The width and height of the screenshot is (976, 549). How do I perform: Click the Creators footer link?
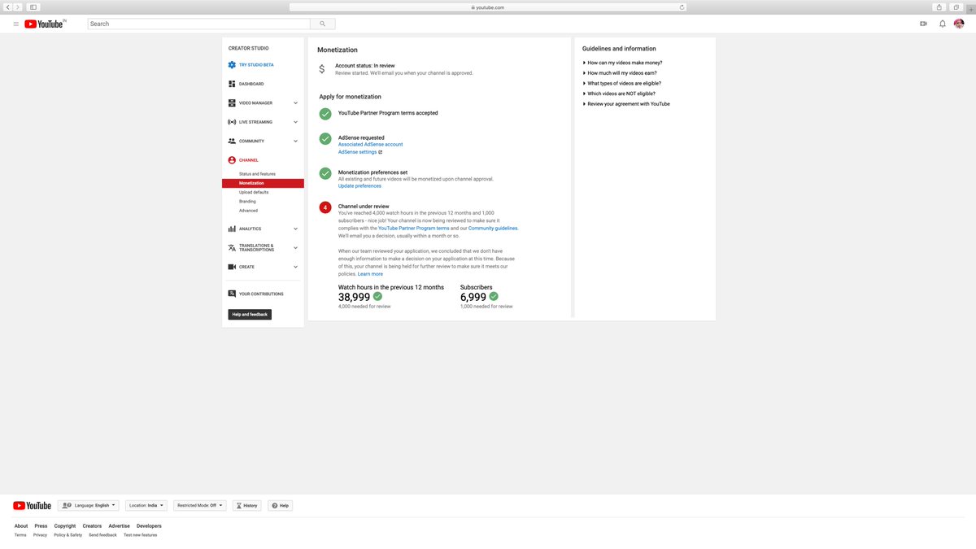coord(92,526)
